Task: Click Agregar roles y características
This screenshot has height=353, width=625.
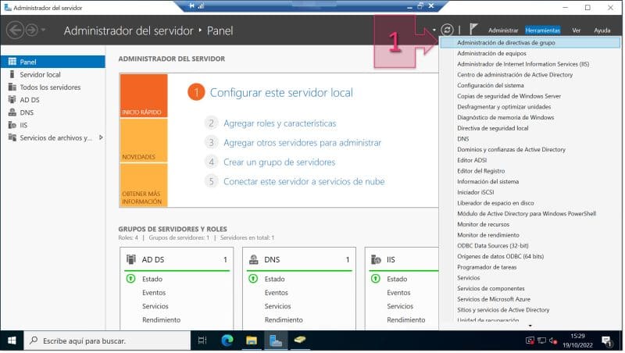Action: pos(280,123)
